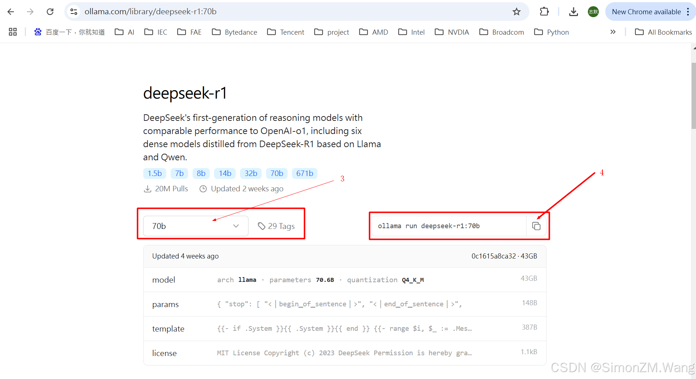Open the model row details

pos(345,280)
